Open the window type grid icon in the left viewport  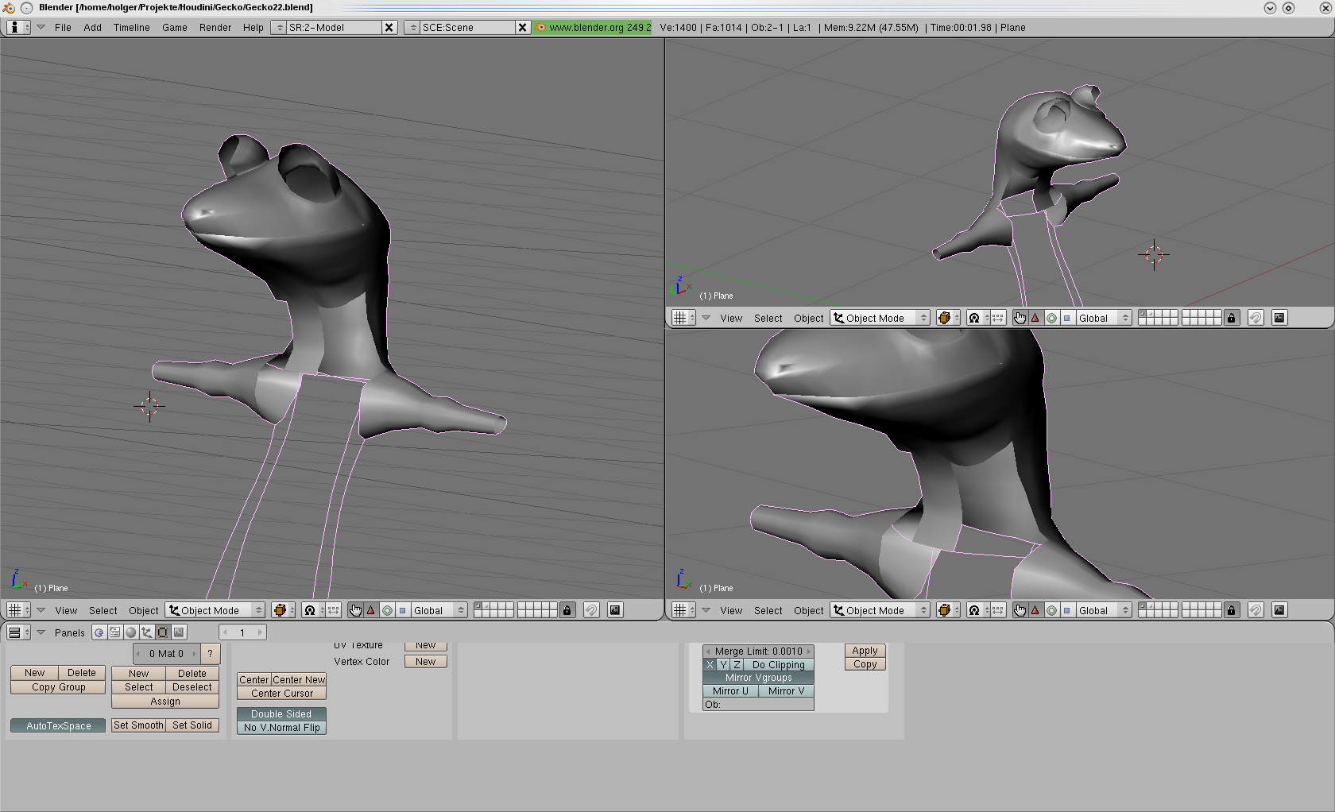17,610
